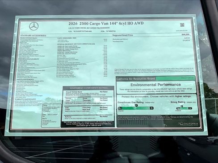Click the 'Overall Vehicle Score' row

(87, 92)
